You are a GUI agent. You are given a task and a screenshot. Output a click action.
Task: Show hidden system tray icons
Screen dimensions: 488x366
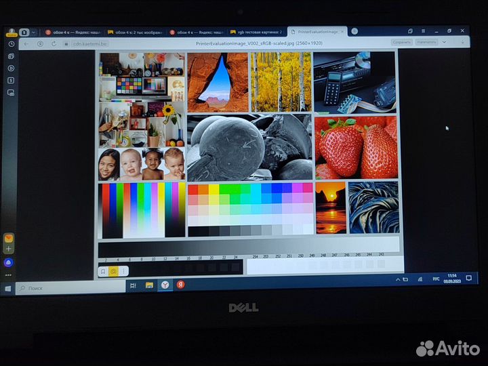tap(398, 280)
